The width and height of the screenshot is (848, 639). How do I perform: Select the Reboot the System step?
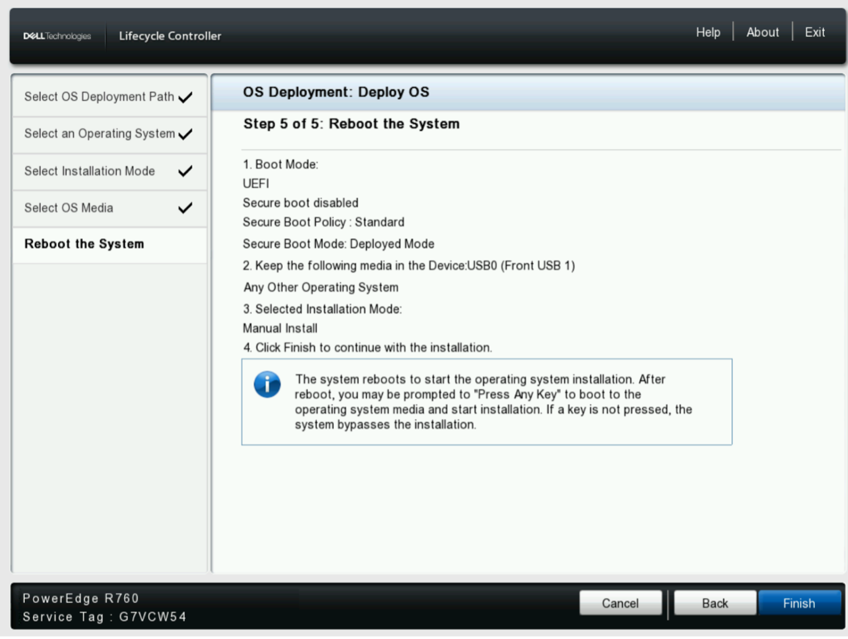pyautogui.click(x=84, y=244)
